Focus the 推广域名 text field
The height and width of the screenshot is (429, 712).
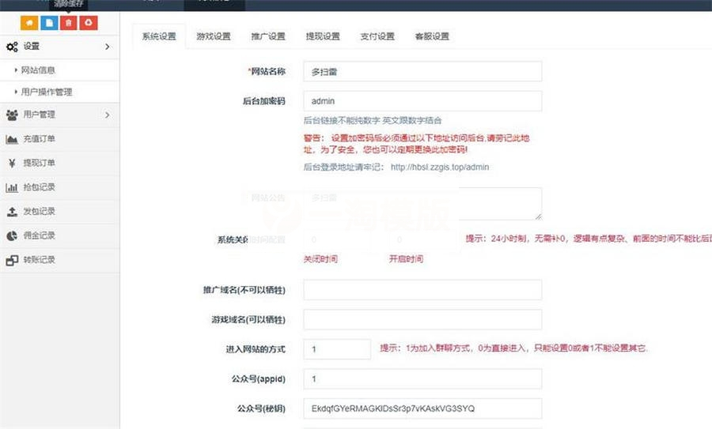(x=422, y=290)
